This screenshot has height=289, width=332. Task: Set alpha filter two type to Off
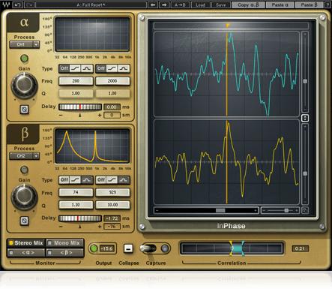pyautogui.click(x=101, y=68)
